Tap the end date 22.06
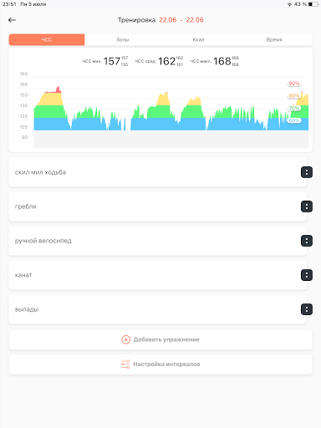 coord(195,20)
